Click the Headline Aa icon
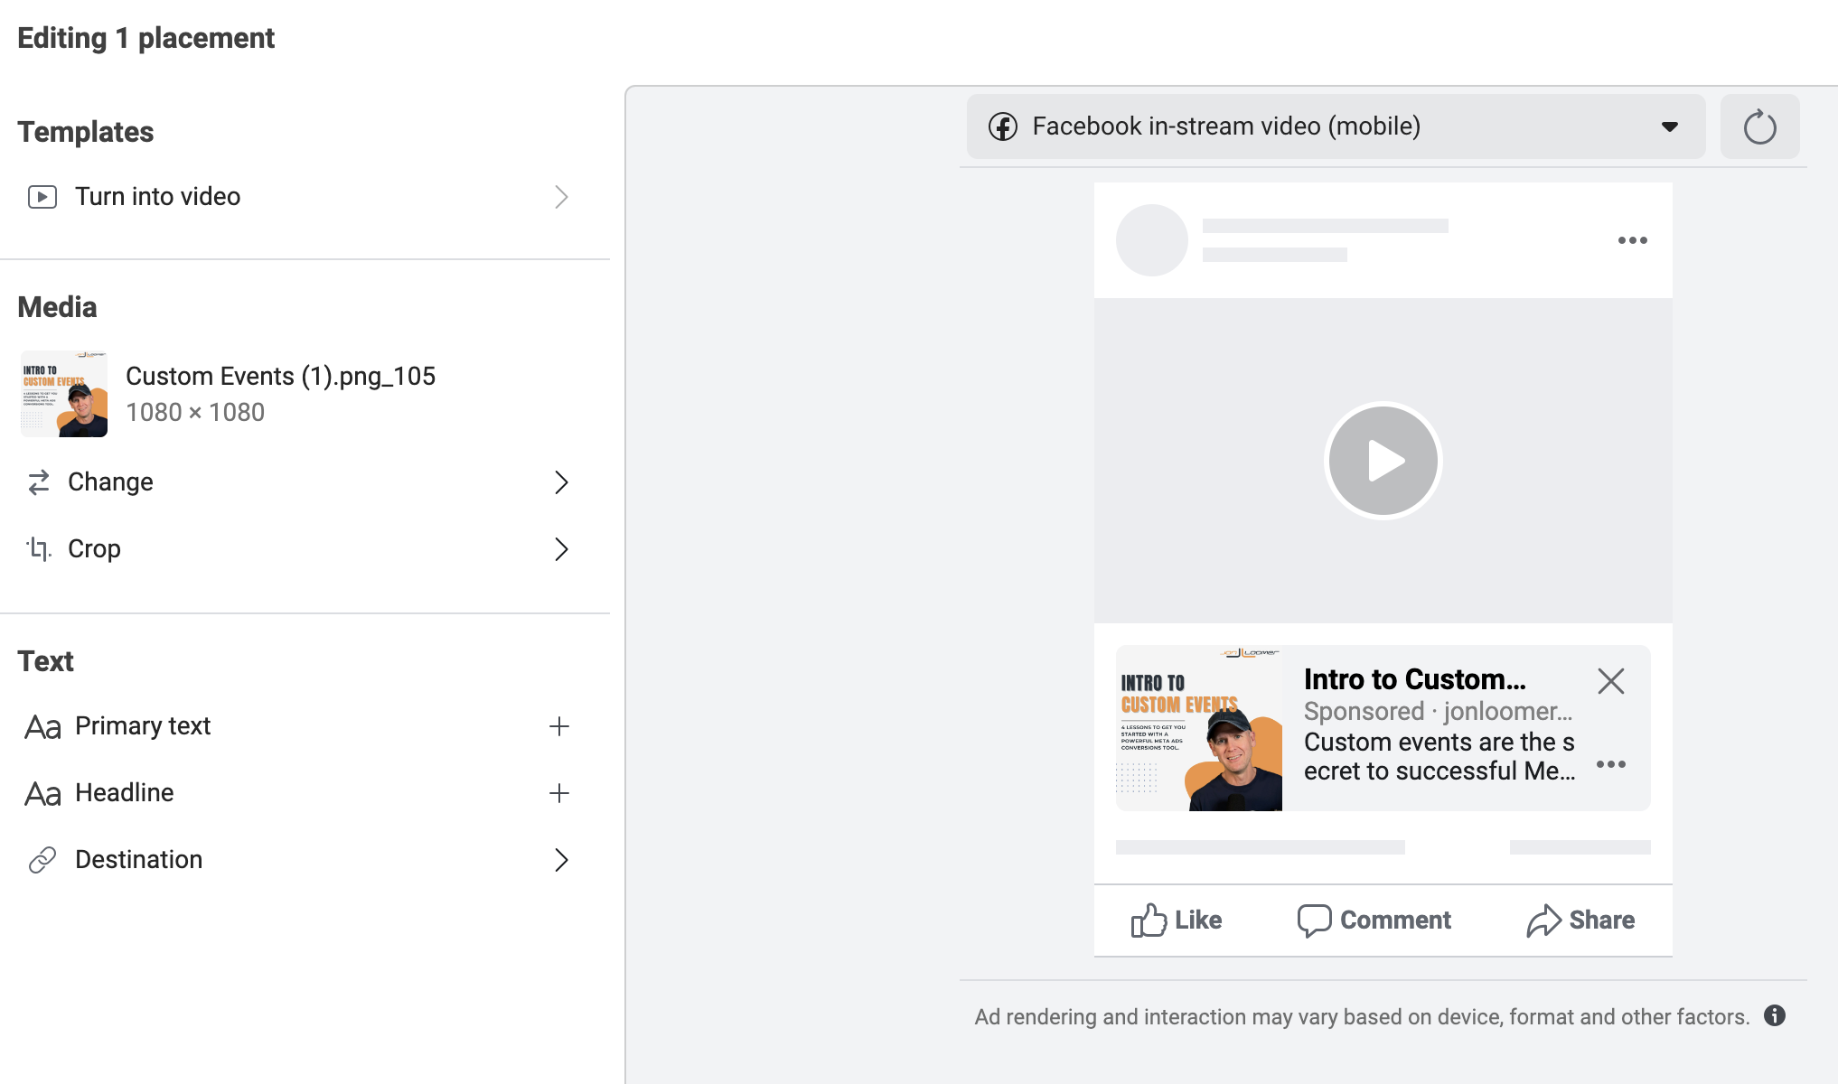The width and height of the screenshot is (1838, 1084). [x=42, y=792]
